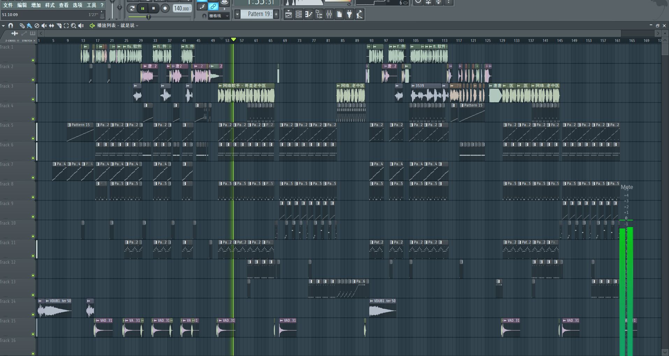Viewport: 669px width, 356px height.
Task: Open the plugin picker plug icon
Action: pos(349,14)
